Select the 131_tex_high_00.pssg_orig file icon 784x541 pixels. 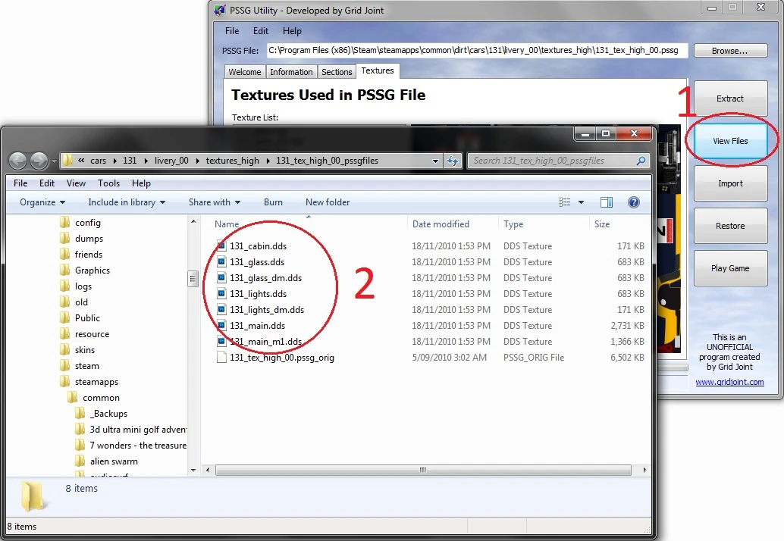(x=221, y=357)
